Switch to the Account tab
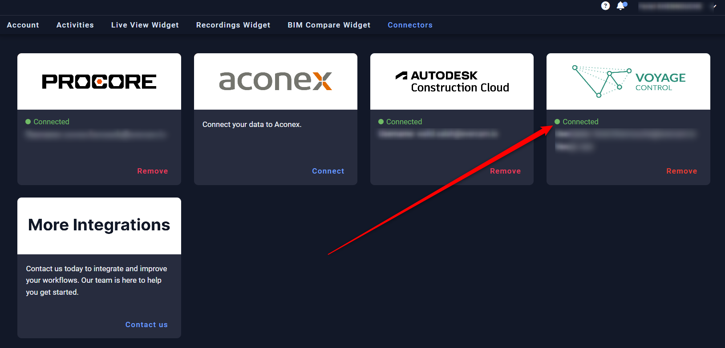Image resolution: width=725 pixels, height=348 pixels. (x=23, y=25)
